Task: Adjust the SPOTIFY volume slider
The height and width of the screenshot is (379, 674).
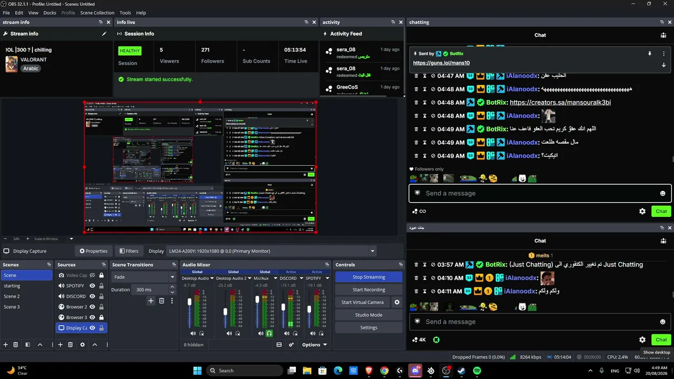Action: pos(309,310)
